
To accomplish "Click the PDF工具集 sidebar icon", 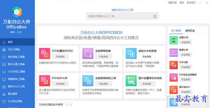I will [4, 50].
